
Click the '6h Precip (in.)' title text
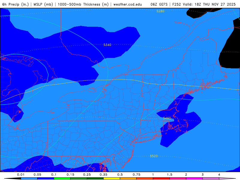click(16, 4)
